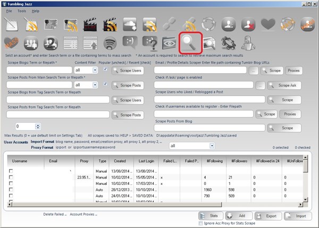
Task: Click Proxies button next to email scraper
Action: pyautogui.click(x=293, y=71)
